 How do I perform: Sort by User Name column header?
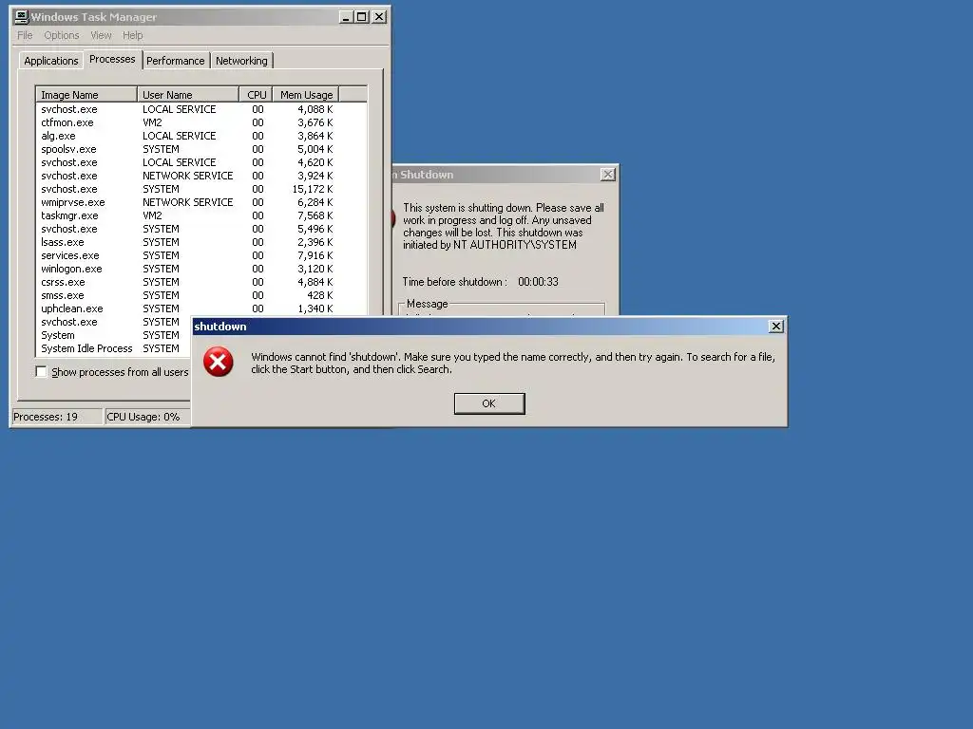click(188, 95)
